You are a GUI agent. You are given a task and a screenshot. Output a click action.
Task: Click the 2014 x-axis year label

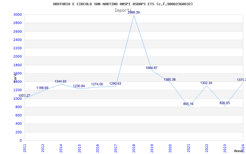61,148
